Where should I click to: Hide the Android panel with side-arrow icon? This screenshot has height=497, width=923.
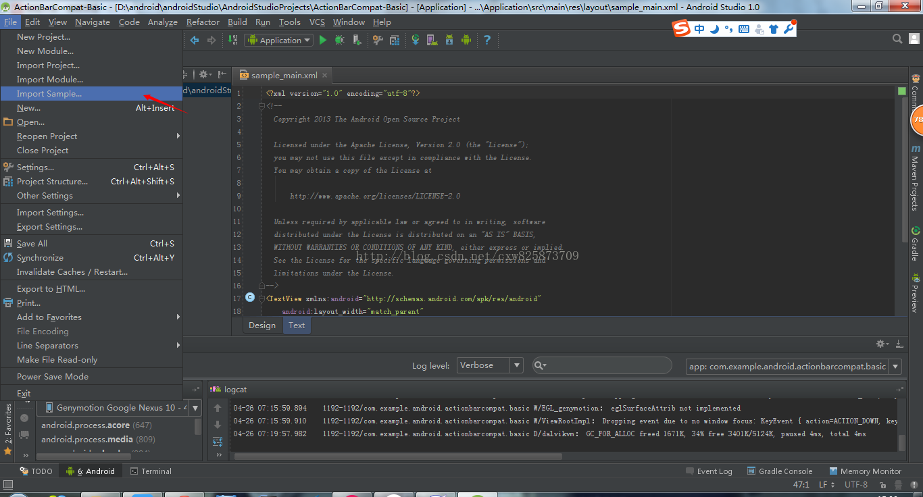coord(899,344)
